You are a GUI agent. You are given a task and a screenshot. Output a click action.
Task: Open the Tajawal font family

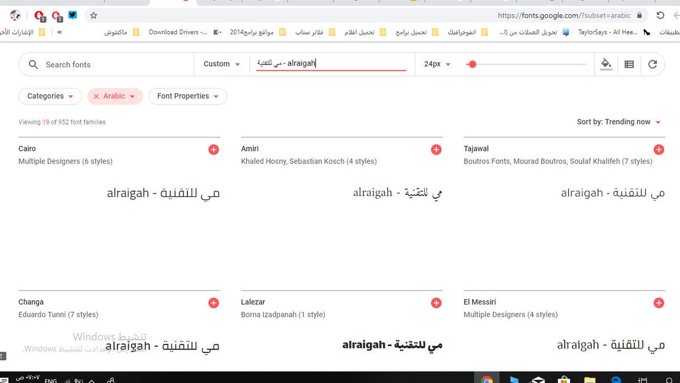476,149
